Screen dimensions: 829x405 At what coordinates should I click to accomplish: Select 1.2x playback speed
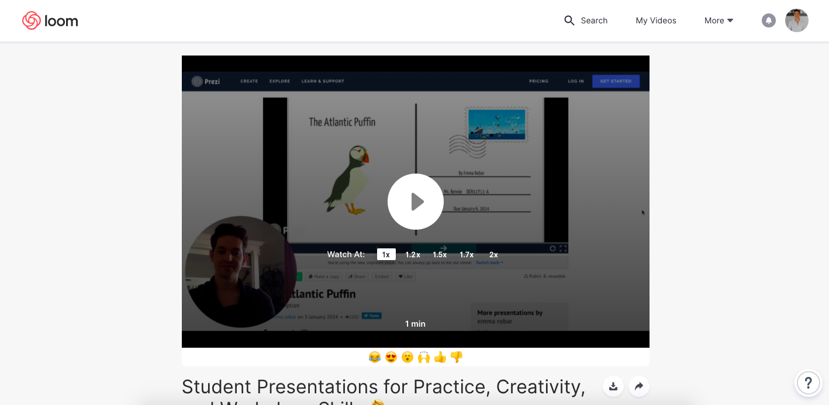point(413,254)
